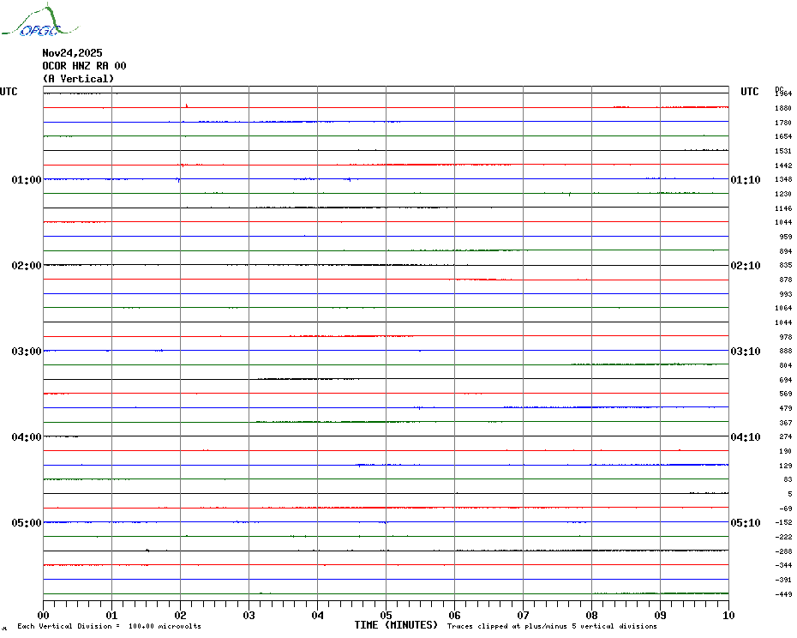This screenshot has width=797, height=638.
Task: Click the UTC header on the right
Action: pos(749,92)
